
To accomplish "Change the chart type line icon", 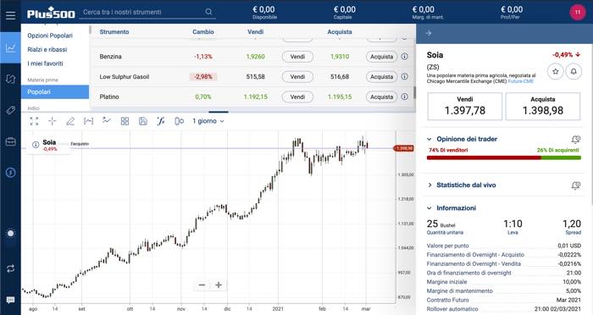I will (107, 120).
